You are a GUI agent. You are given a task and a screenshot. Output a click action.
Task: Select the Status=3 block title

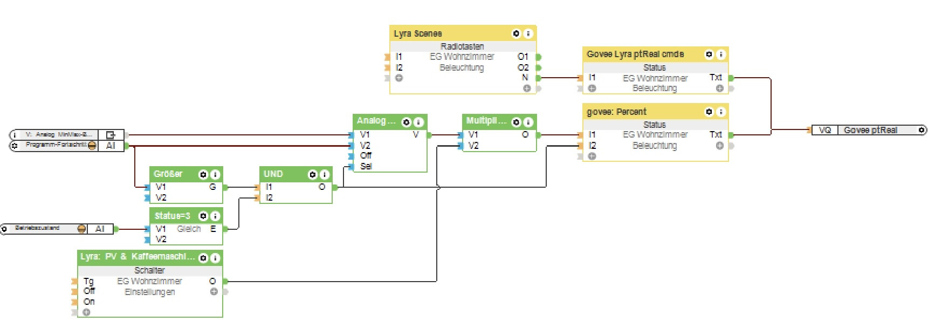pos(172,216)
